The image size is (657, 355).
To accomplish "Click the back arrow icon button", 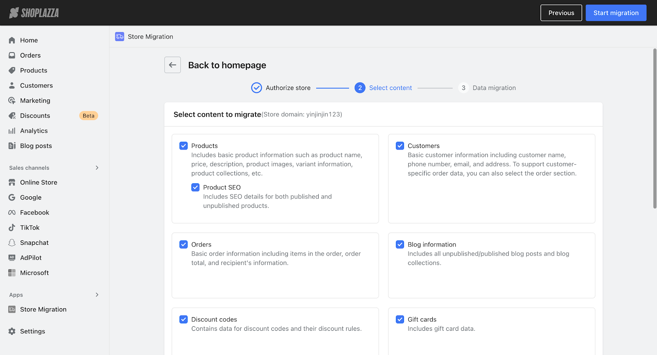I will tap(172, 65).
